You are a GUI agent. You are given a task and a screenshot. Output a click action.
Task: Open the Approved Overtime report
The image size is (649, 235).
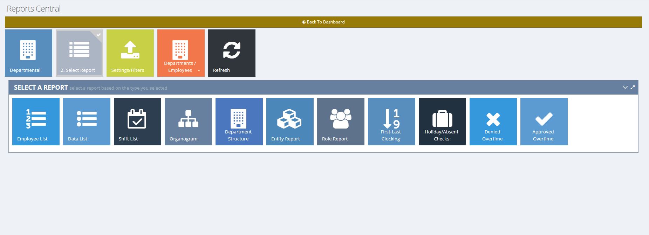click(544, 122)
